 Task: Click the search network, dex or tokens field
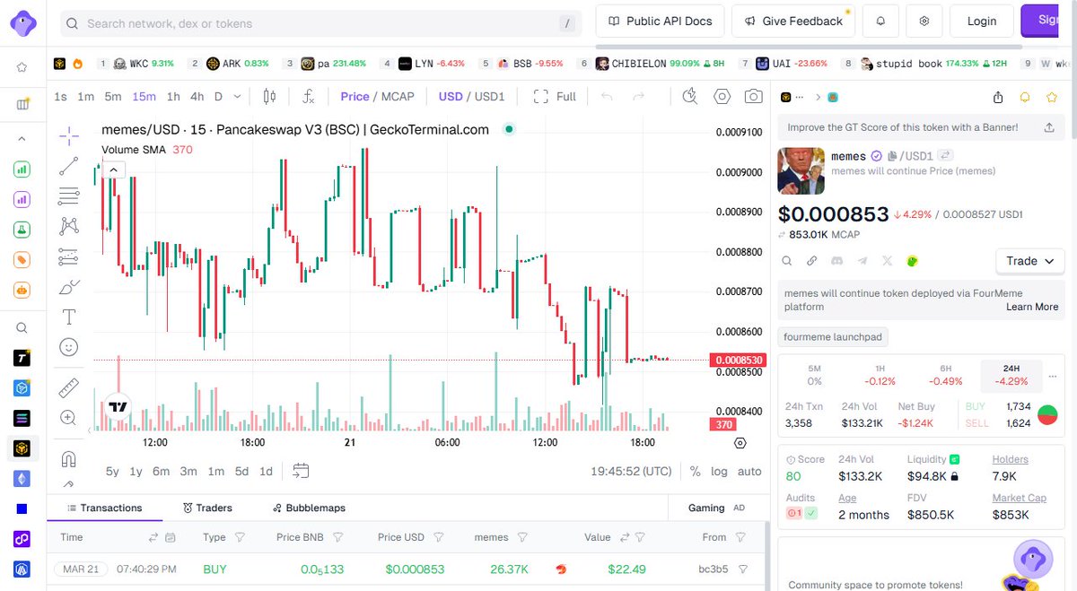[x=269, y=23]
